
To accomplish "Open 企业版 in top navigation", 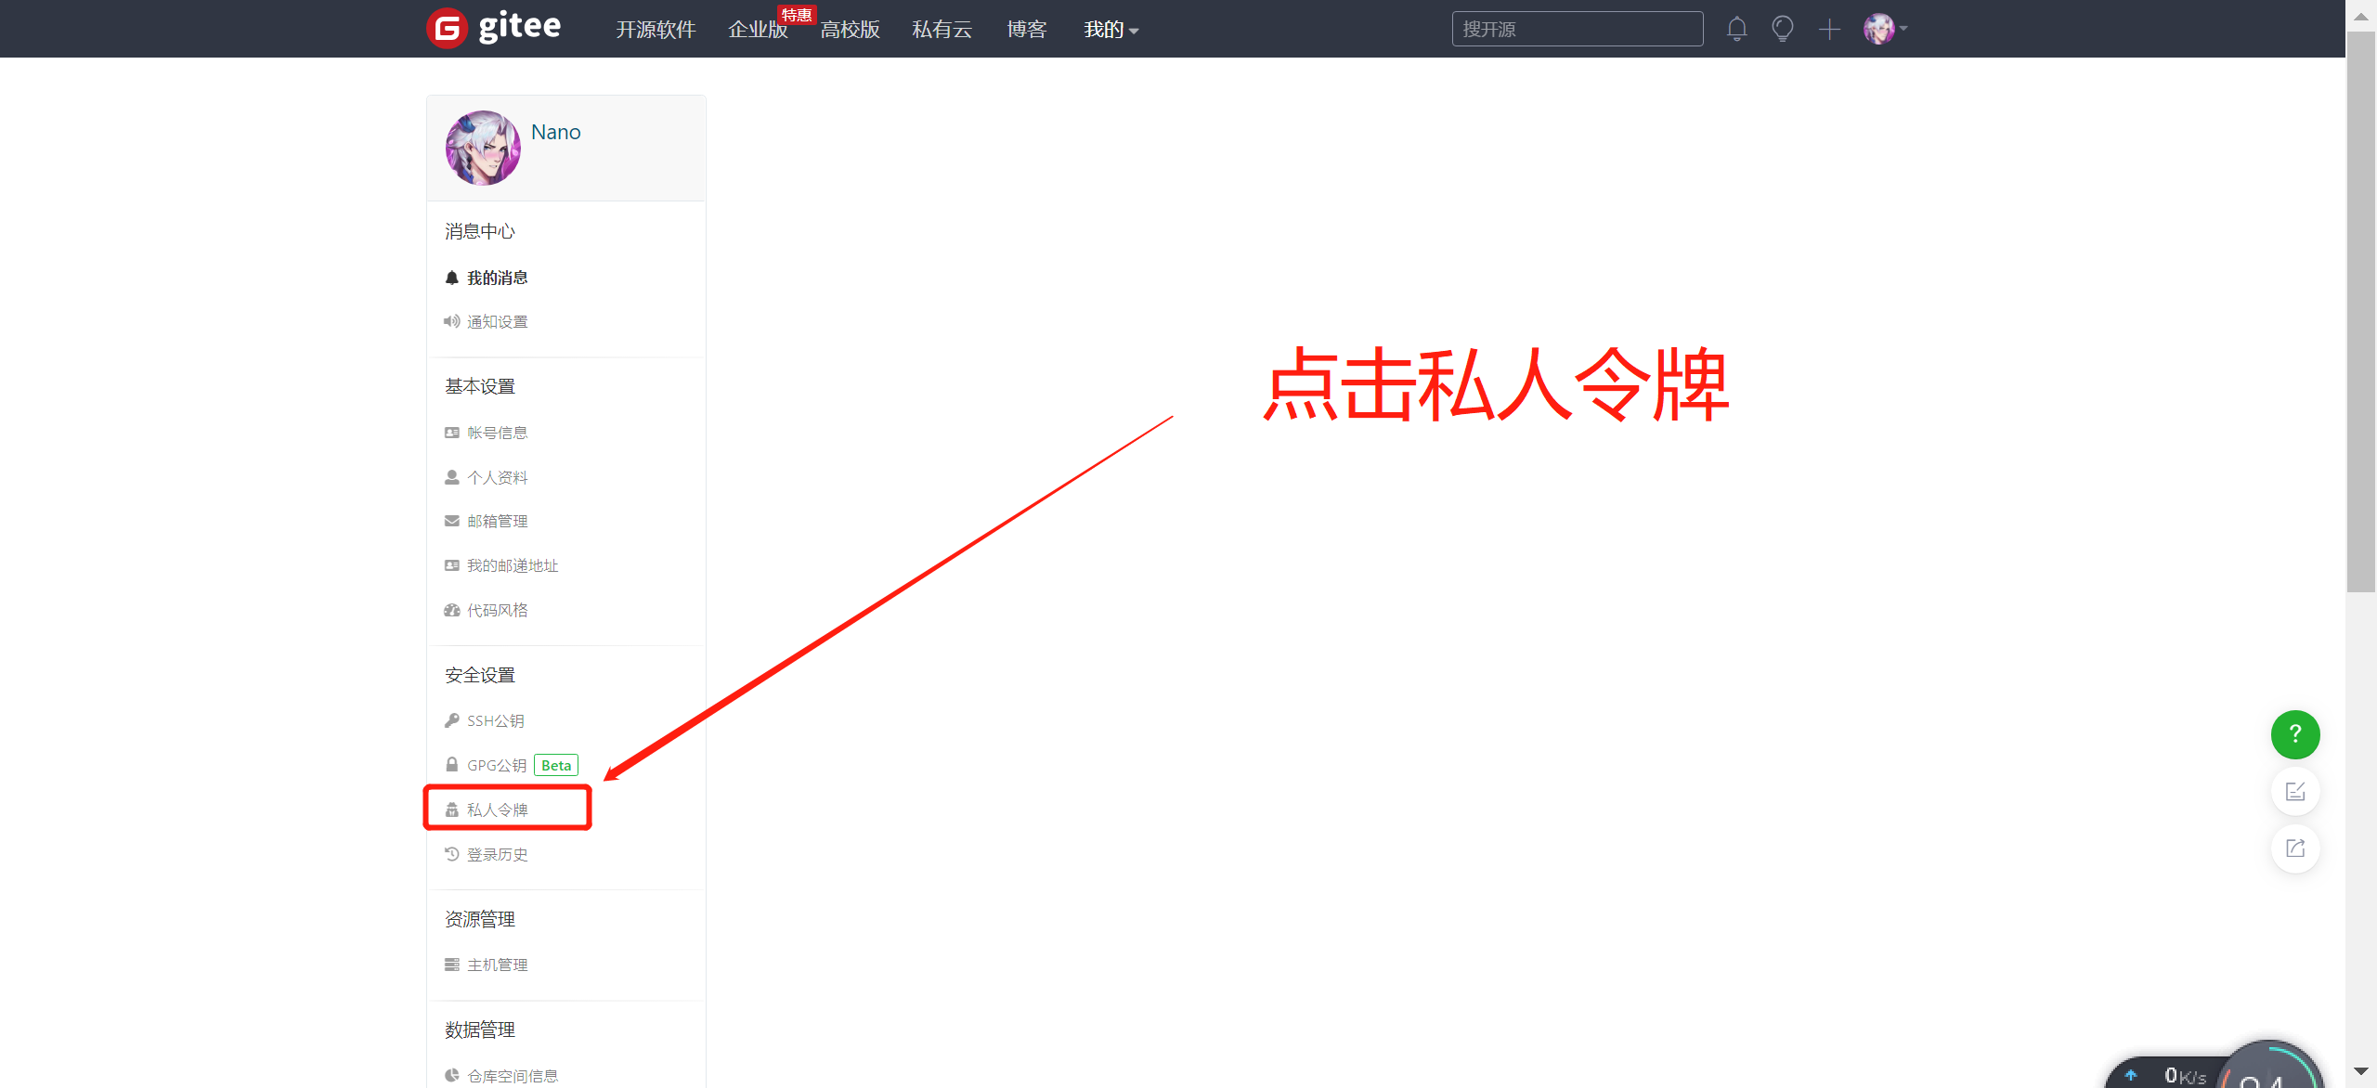I will click(x=758, y=30).
